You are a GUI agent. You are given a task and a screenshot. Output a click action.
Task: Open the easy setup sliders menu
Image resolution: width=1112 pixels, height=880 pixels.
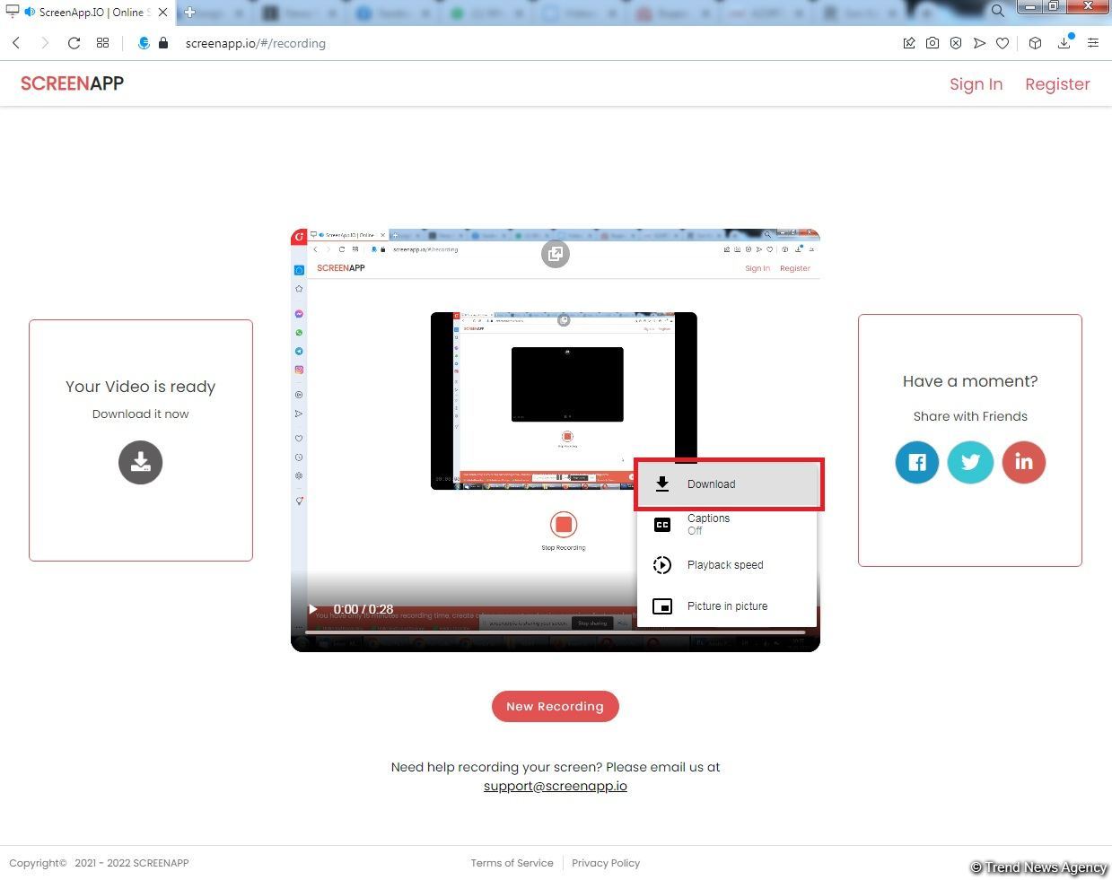(x=1093, y=43)
